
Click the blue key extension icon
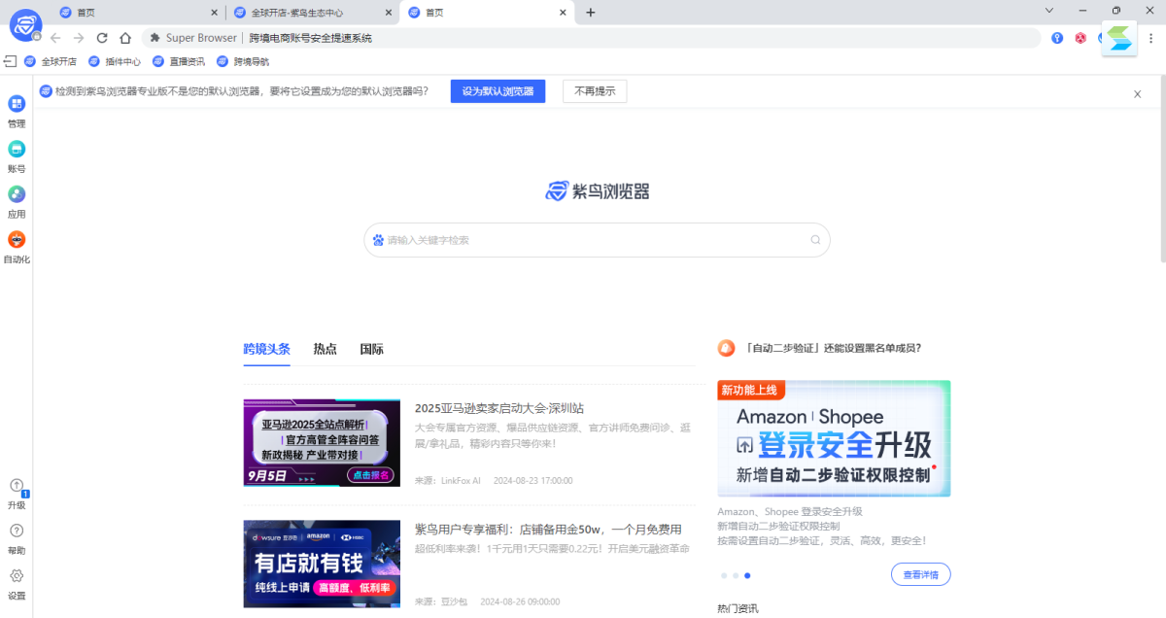(1057, 38)
